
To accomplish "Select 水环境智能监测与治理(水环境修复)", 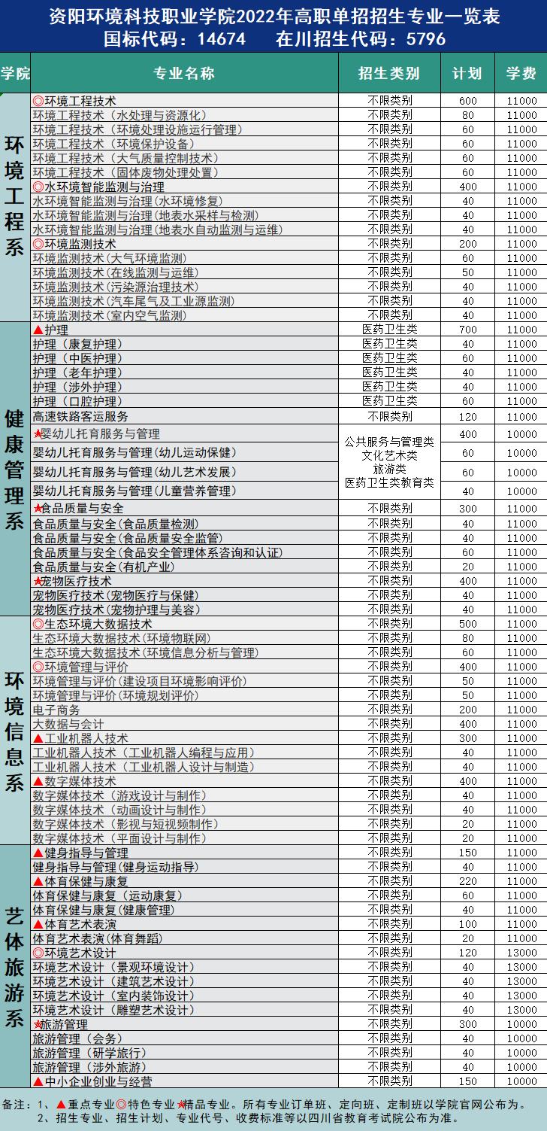I will (x=184, y=201).
